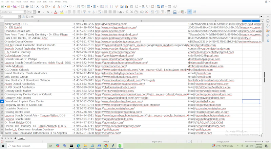Screen dimensions: 271x152
Task: Clear direct formatting
Action: click(59, 6)
